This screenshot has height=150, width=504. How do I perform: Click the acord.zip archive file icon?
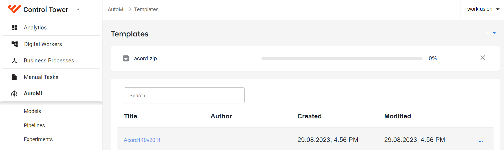pos(126,58)
